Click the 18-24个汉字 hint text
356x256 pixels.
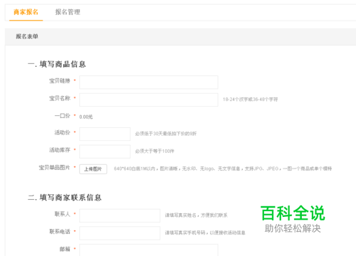[x=250, y=100]
